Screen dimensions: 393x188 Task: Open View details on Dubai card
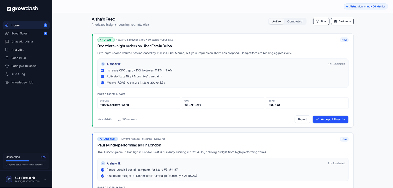tap(105, 119)
